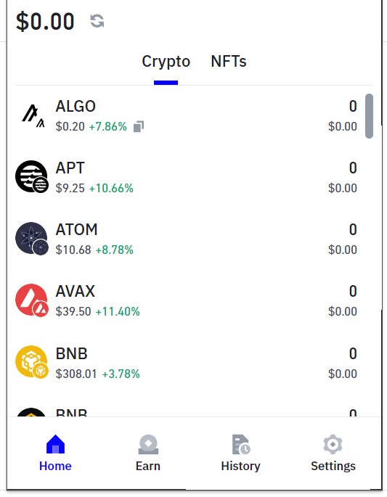This screenshot has height=497, width=387.
Task: Go to the Home tab
Action: [55, 452]
